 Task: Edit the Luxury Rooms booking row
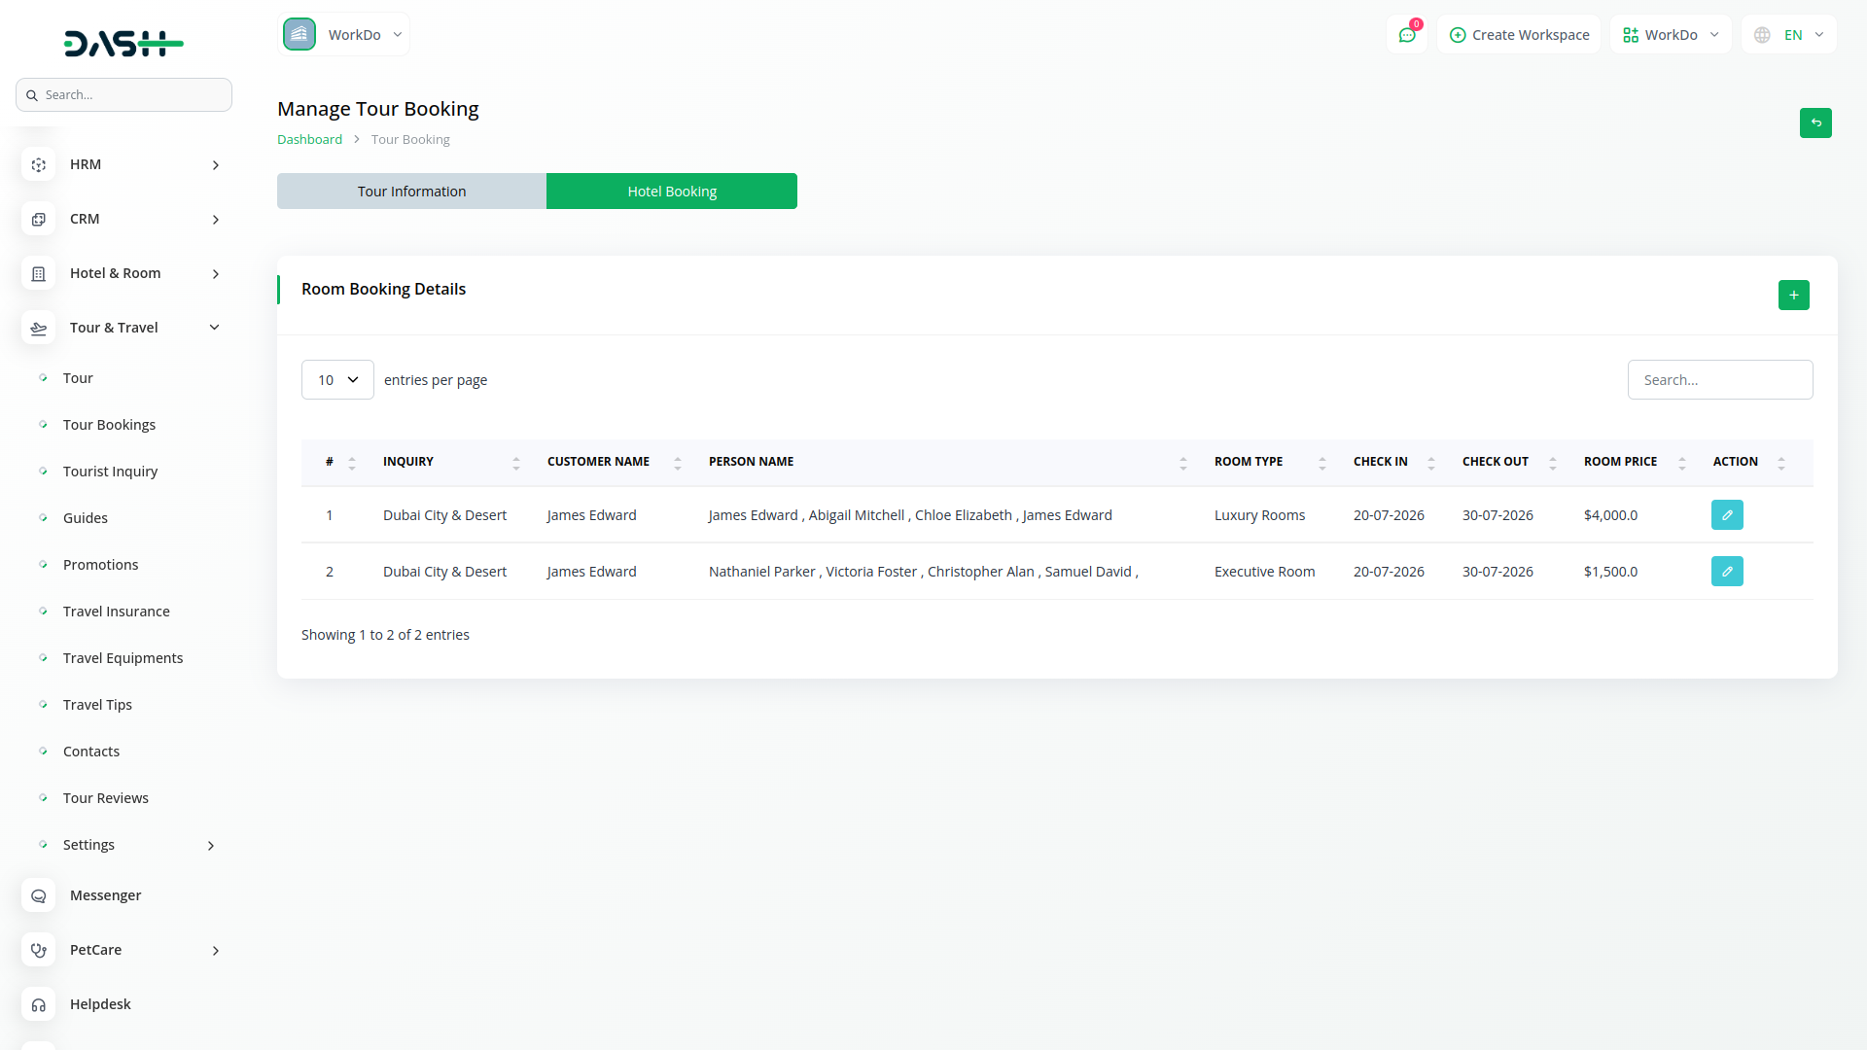1726,515
